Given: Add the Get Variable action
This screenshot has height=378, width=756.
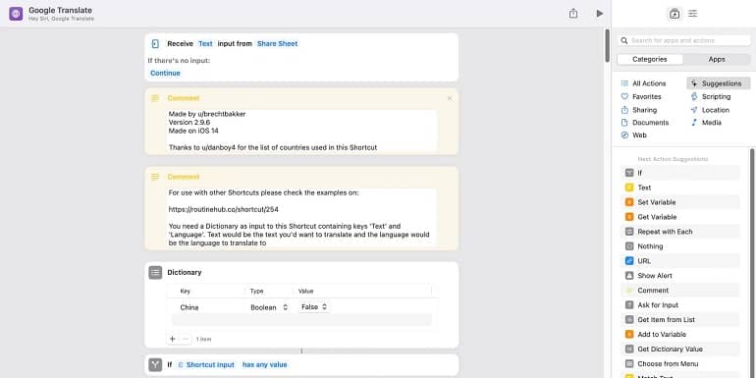Looking at the screenshot, I should 679,217.
